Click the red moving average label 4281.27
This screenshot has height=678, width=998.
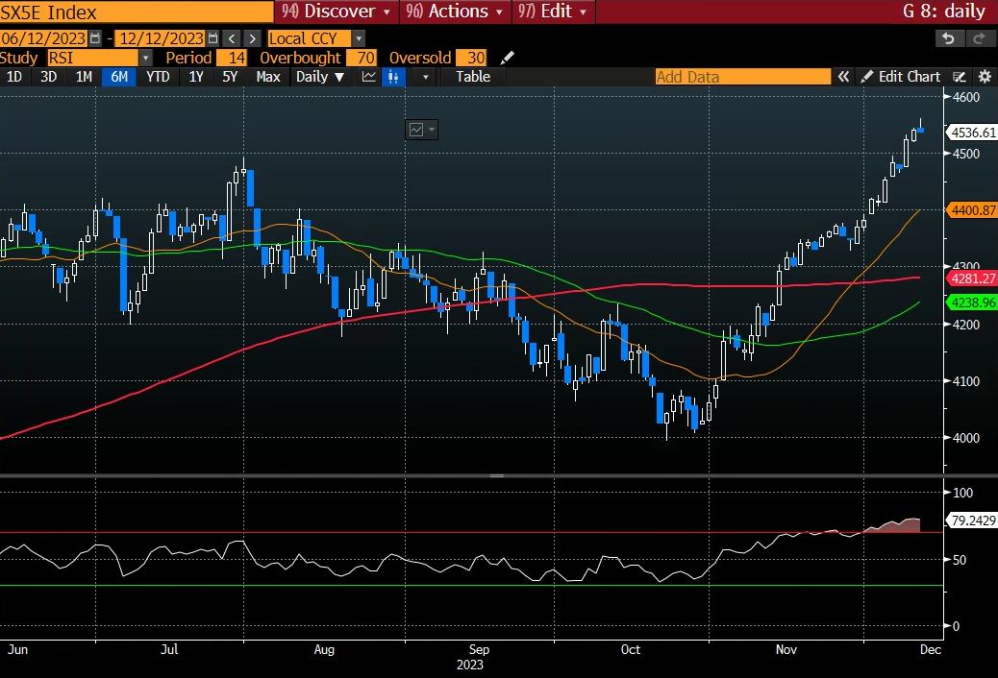click(973, 278)
